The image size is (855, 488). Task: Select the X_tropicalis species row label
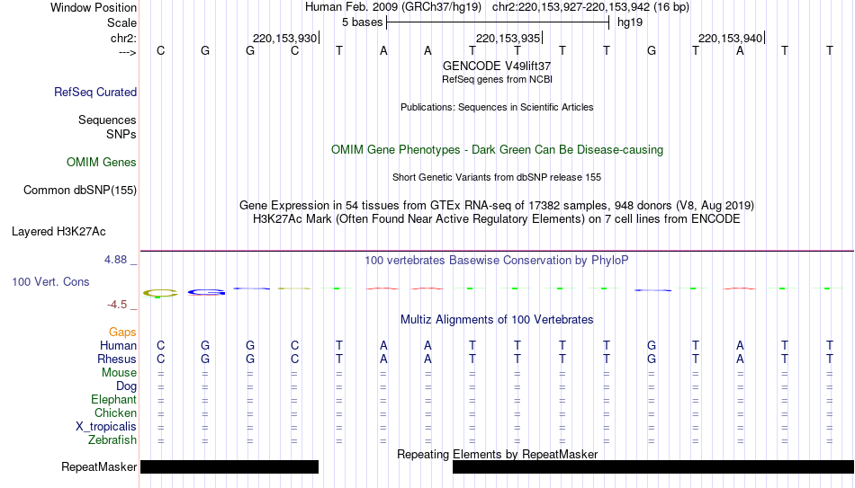click(106, 427)
